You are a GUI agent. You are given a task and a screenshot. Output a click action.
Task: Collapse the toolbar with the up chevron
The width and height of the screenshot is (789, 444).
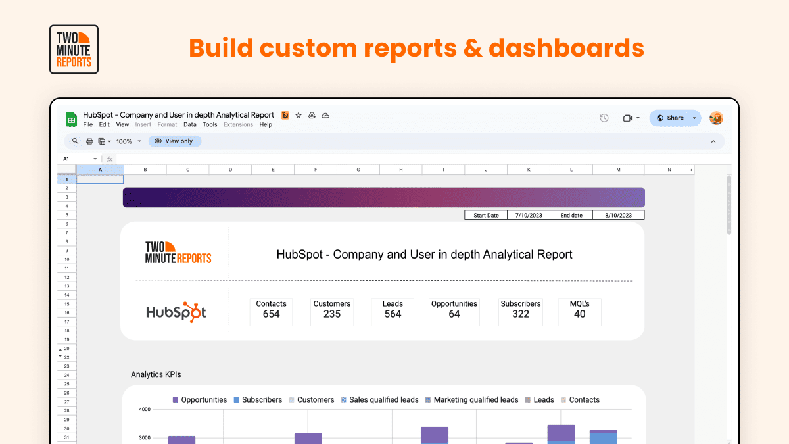713,141
